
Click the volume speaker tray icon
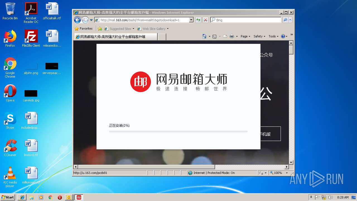click(331, 197)
